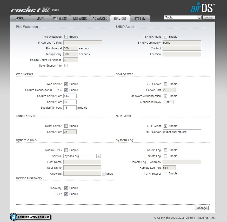Screen dimensions: 227x222
Task: Enable the SSH Server checkbox
Action: pyautogui.click(x=165, y=84)
